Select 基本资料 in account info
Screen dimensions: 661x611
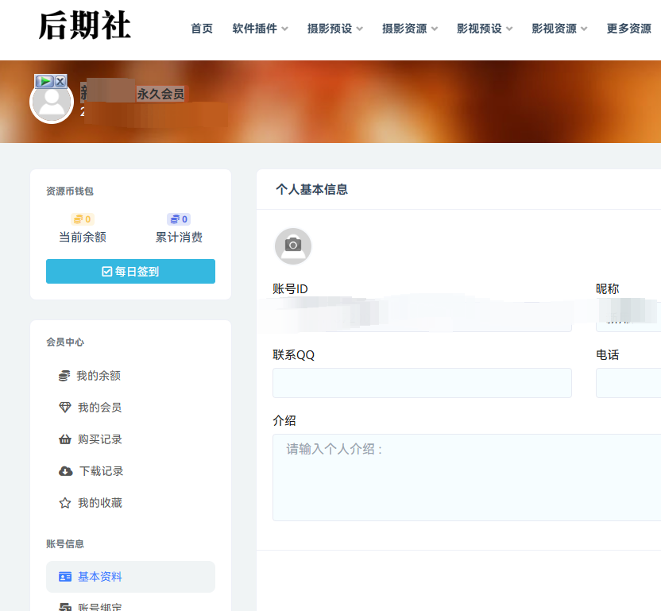pos(130,576)
